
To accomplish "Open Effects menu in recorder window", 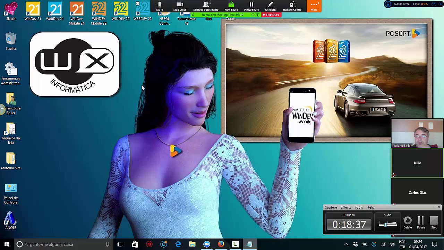I will [346, 207].
